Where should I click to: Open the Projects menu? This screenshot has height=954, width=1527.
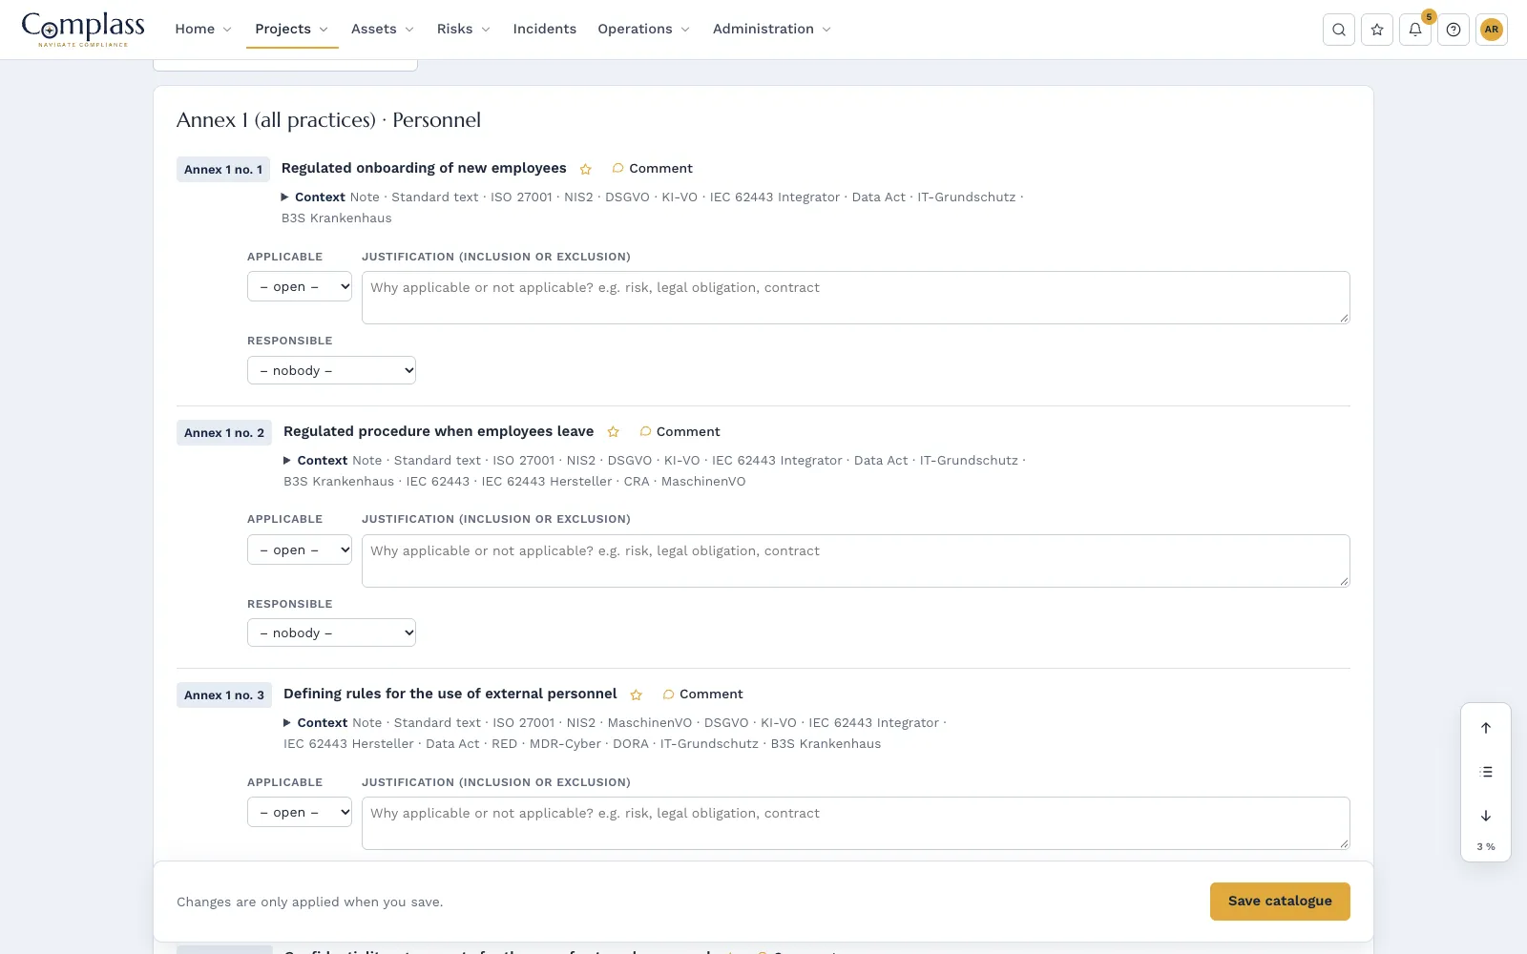[292, 30]
